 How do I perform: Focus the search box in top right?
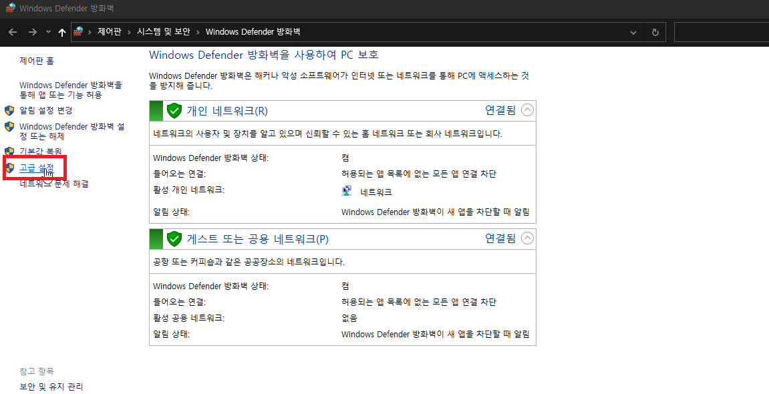pyautogui.click(x=722, y=32)
